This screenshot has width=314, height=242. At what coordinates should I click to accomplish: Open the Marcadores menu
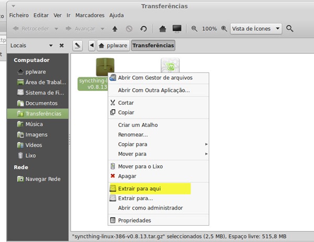point(89,15)
